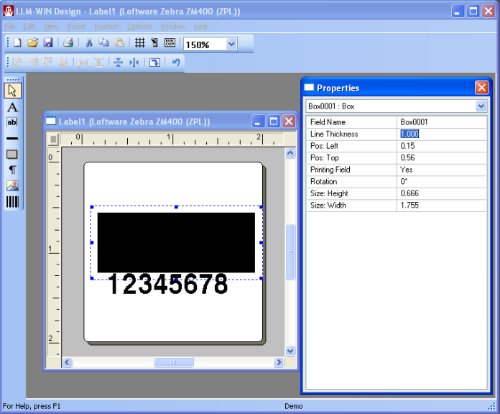Viewport: 500px width, 414px height.
Task: Select the line drawing tool
Action: pos(12,139)
